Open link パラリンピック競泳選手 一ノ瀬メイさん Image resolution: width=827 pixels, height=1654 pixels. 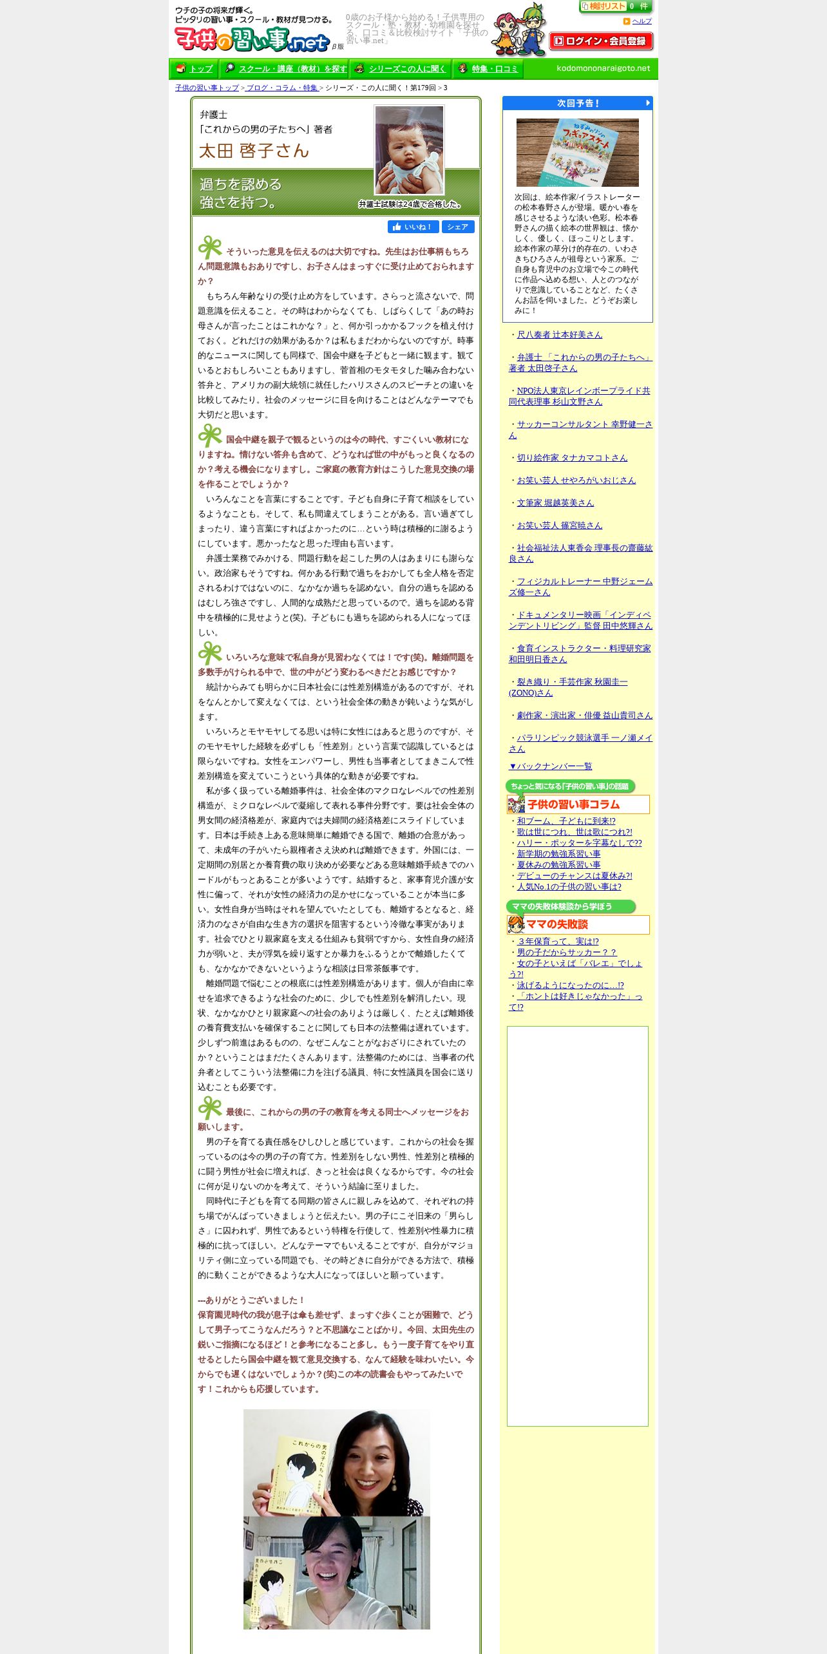click(x=580, y=743)
